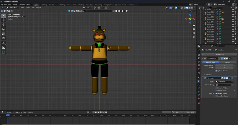Toggle camera view gizmo icon

point(194,33)
